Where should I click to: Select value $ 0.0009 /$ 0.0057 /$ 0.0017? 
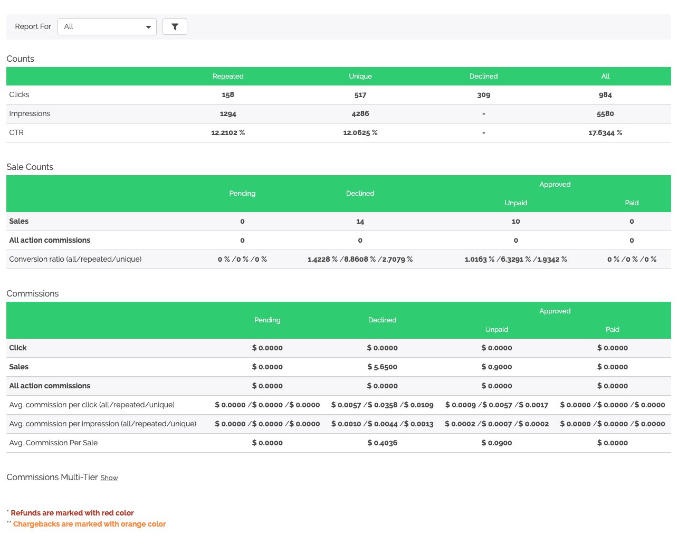click(x=497, y=405)
